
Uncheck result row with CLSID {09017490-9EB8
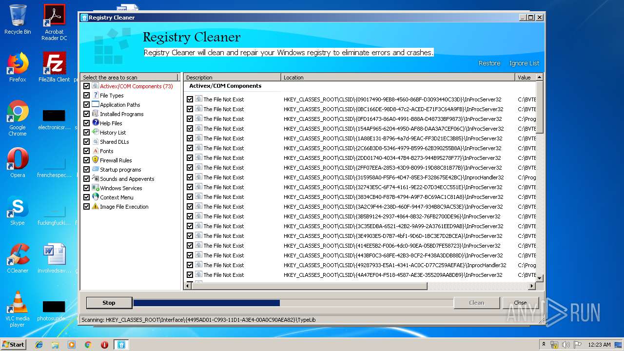point(190,99)
